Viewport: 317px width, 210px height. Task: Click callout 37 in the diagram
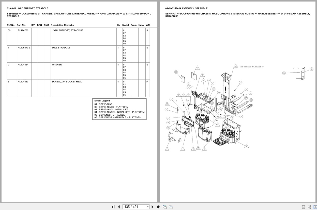(251, 100)
